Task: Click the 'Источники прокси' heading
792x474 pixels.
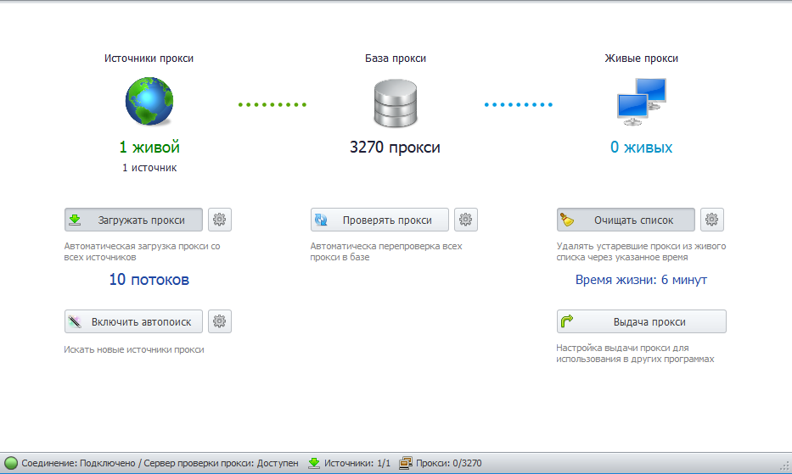Action: [149, 58]
